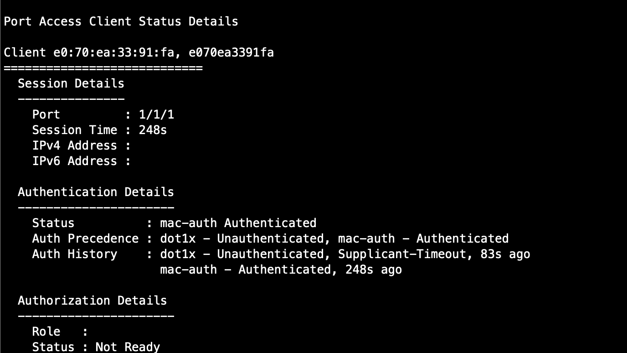The image size is (627, 353).
Task: Click the client MAC address e0:70:ea:33:91:fa
Action: pos(113,52)
